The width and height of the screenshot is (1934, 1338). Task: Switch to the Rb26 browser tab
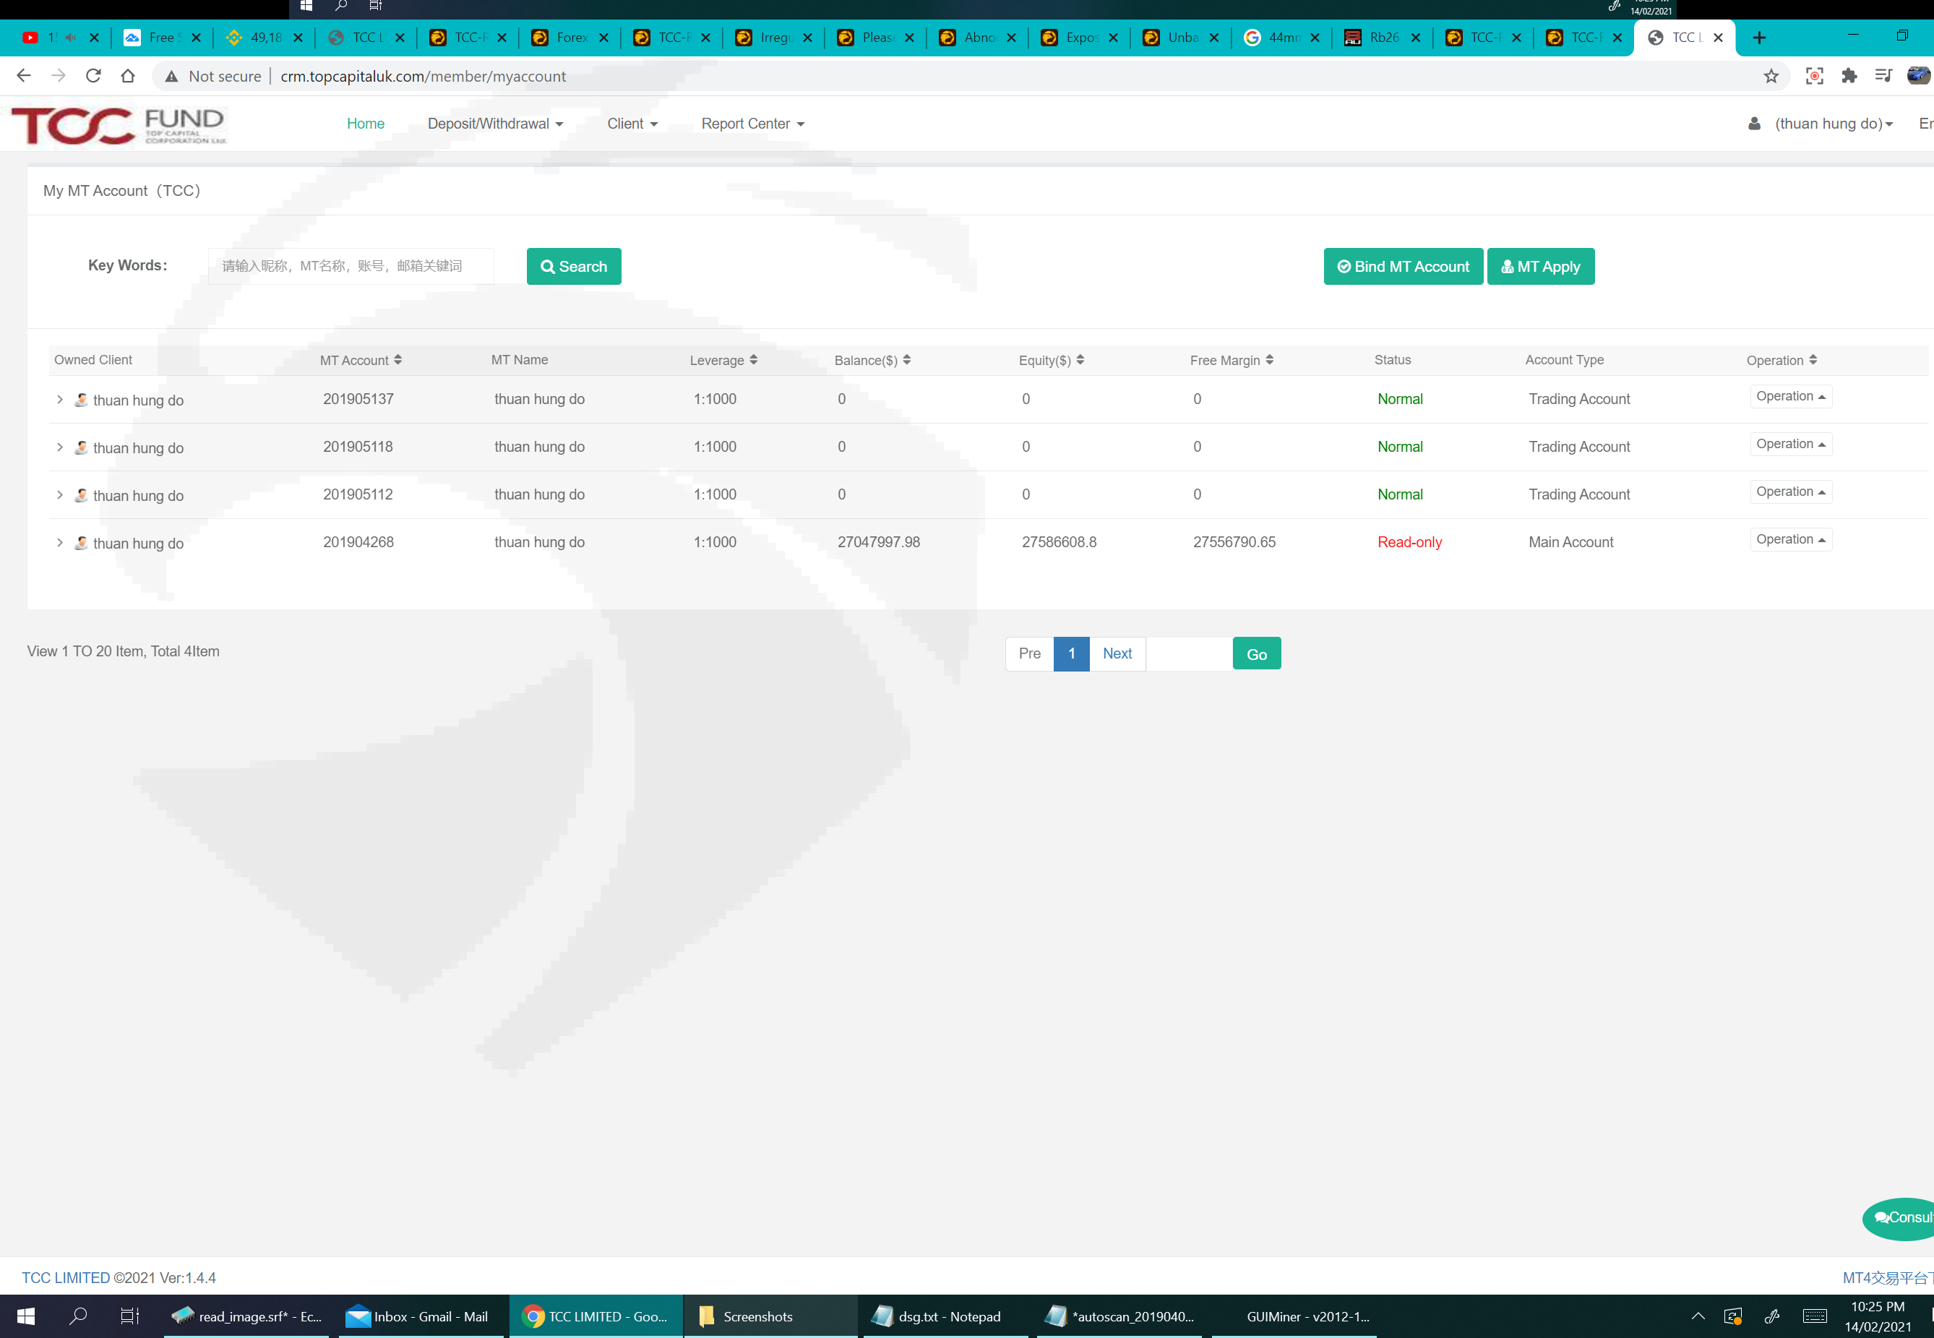(x=1381, y=38)
